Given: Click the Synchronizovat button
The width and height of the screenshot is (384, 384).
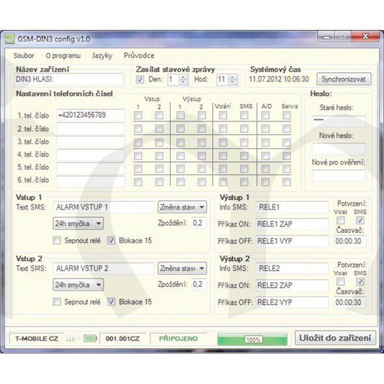Looking at the screenshot, I should click(x=344, y=79).
